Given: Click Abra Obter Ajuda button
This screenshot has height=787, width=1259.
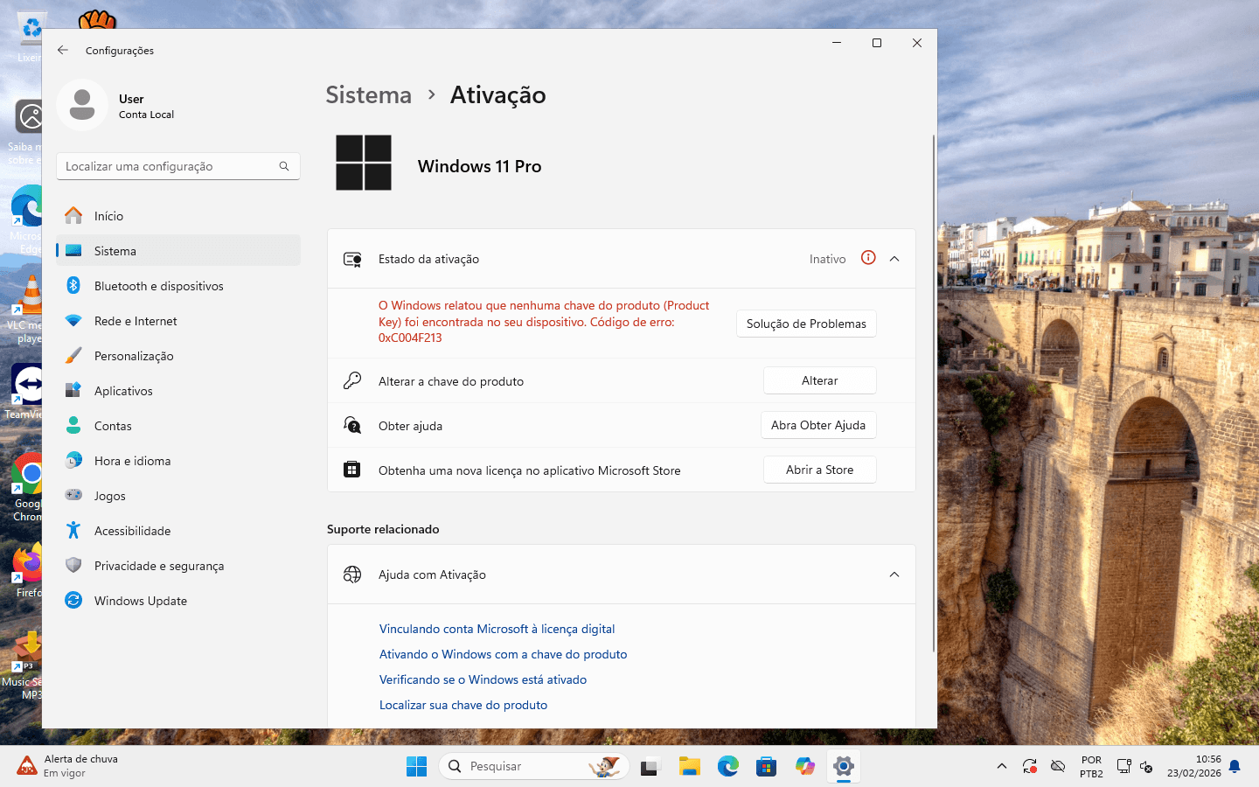Looking at the screenshot, I should tap(818, 425).
